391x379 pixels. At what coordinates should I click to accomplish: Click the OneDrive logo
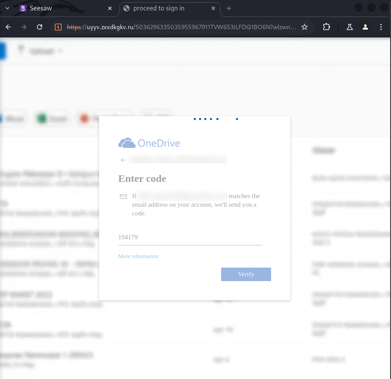point(149,143)
